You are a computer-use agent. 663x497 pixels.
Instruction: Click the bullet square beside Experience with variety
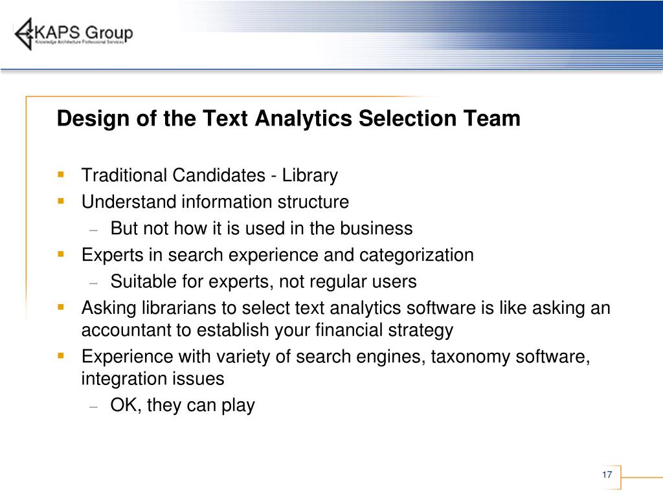(x=61, y=356)
